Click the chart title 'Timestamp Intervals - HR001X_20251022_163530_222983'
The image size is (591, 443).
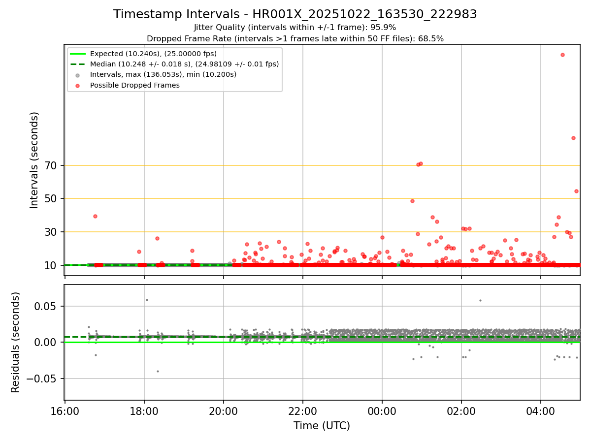coord(295,14)
